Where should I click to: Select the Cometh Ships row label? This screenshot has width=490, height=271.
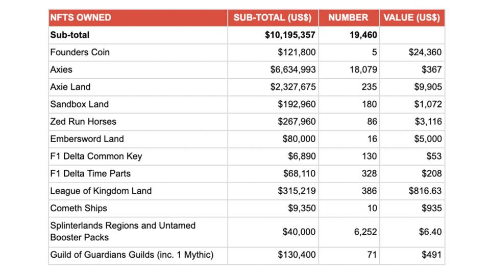79,208
